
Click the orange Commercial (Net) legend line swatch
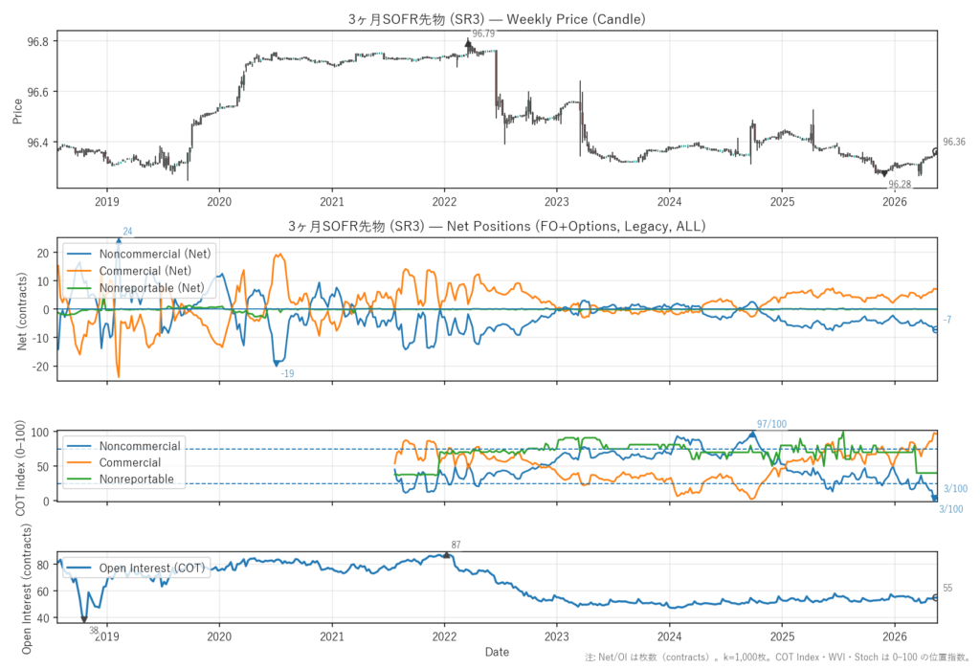click(x=78, y=271)
